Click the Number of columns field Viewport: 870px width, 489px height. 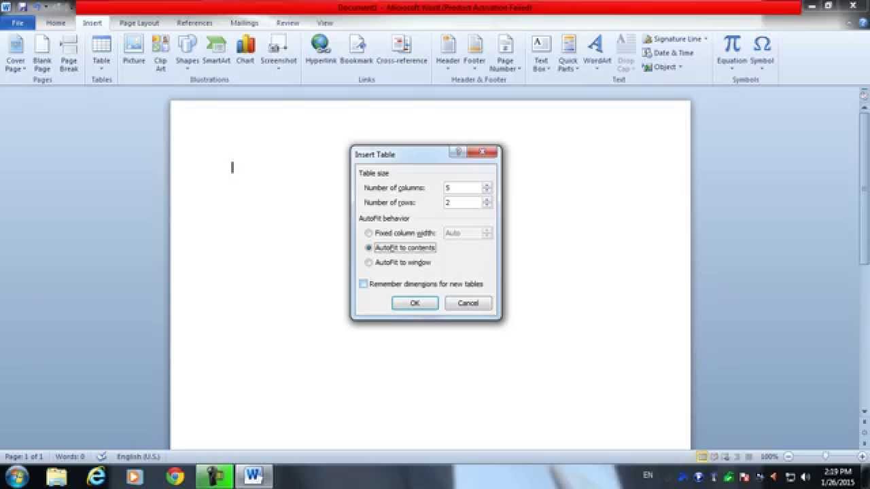[462, 187]
